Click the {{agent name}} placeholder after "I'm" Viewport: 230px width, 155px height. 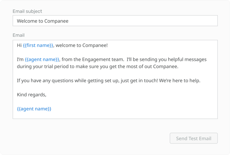tap(42, 59)
